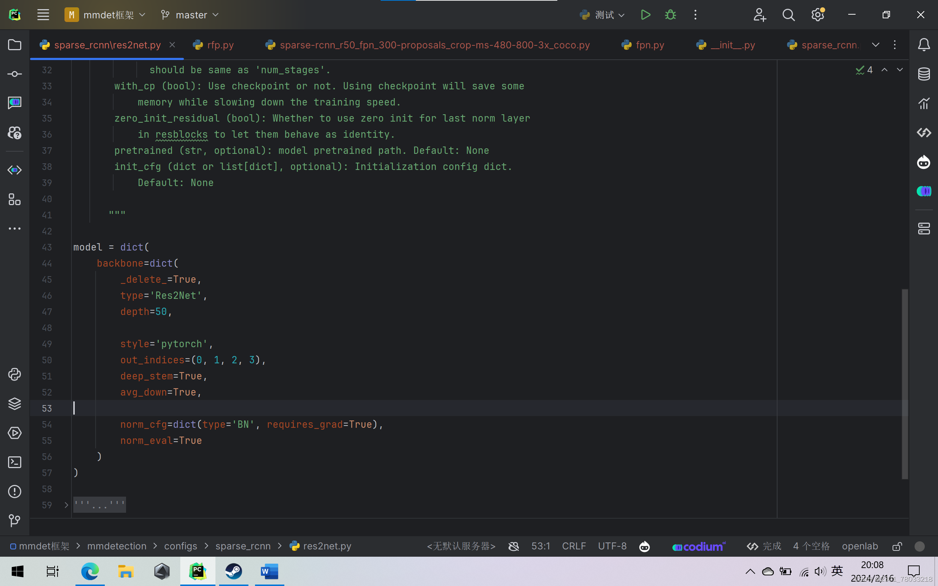This screenshot has height=586, width=938.
Task: Open the main hamburger menu
Action: tap(43, 15)
